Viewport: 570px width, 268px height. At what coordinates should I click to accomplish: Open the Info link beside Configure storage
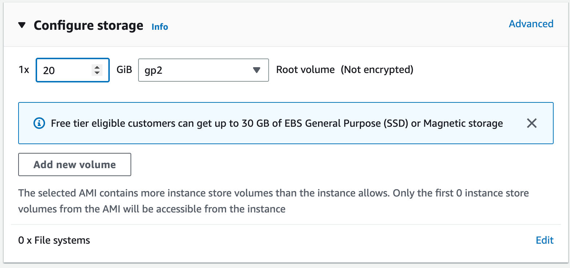tap(160, 27)
